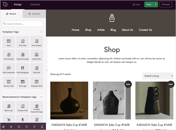This screenshot has height=130, width=176.
Task: Open revision history clock icon
Action: coord(19,127)
